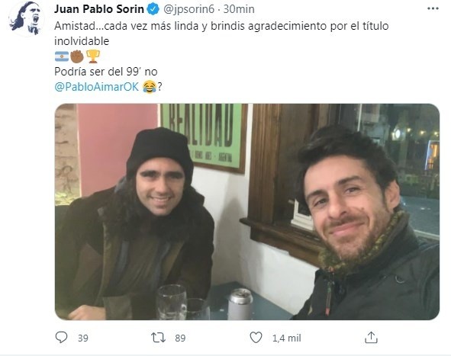Image resolution: width=451 pixels, height=356 pixels.
Task: Open the @PabloAimarOK mention
Action: 97,86
